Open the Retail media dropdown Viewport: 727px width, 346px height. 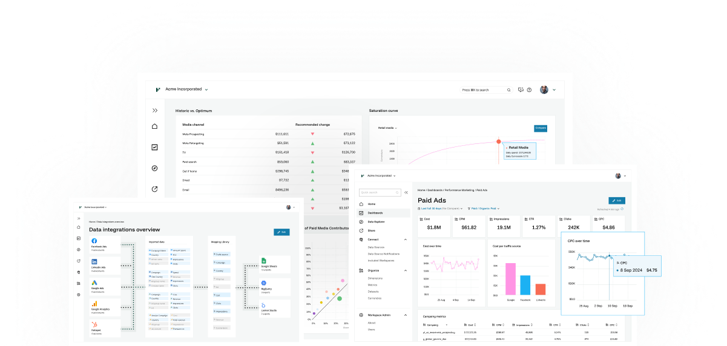click(x=387, y=128)
